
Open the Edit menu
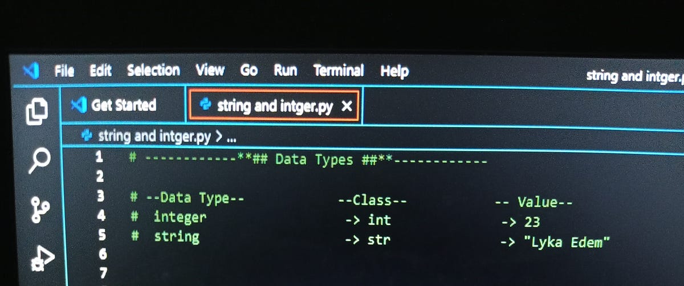click(x=100, y=71)
